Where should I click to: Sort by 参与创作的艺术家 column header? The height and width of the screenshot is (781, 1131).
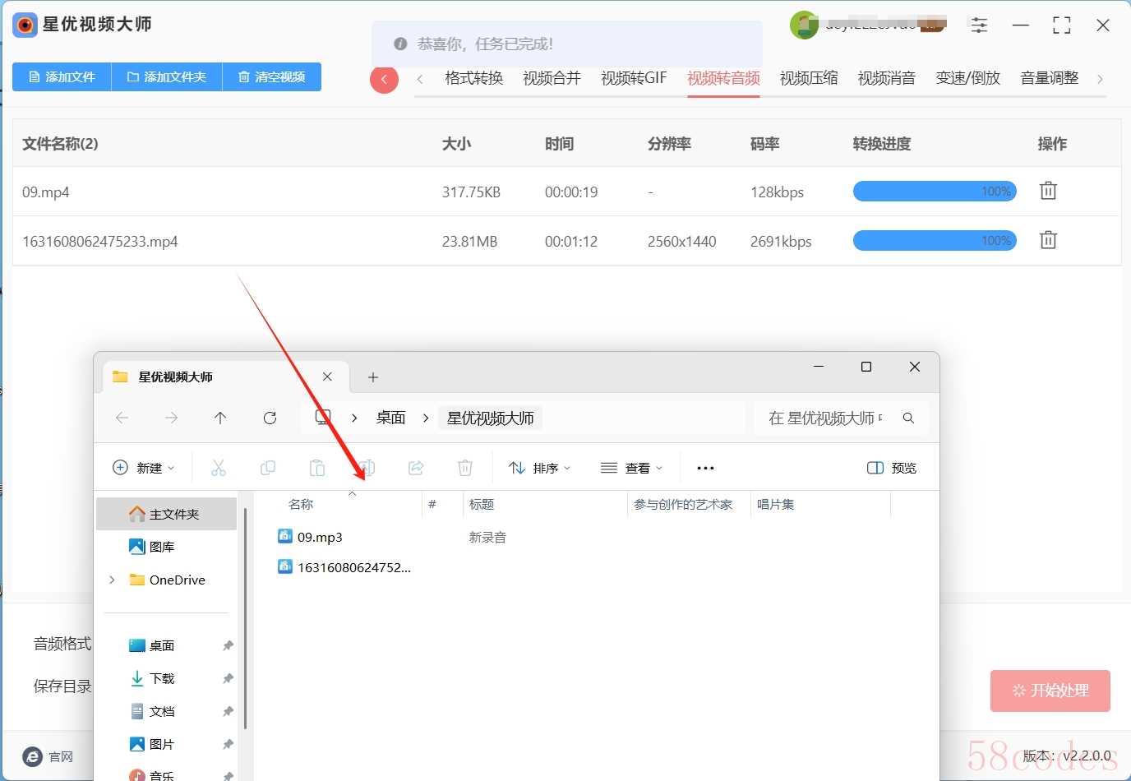[683, 504]
